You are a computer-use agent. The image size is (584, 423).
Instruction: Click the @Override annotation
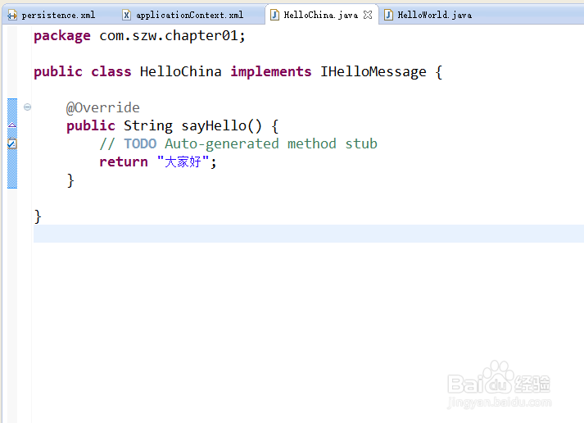point(103,107)
